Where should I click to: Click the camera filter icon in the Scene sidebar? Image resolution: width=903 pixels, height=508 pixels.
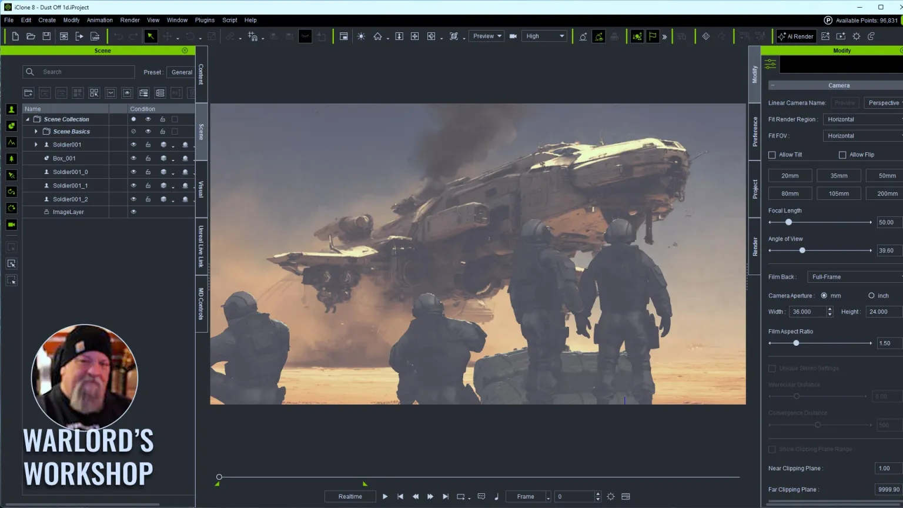pyautogui.click(x=11, y=225)
